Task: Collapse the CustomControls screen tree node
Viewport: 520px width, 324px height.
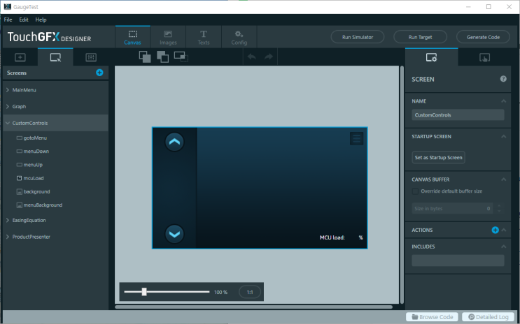Action: 7,124
